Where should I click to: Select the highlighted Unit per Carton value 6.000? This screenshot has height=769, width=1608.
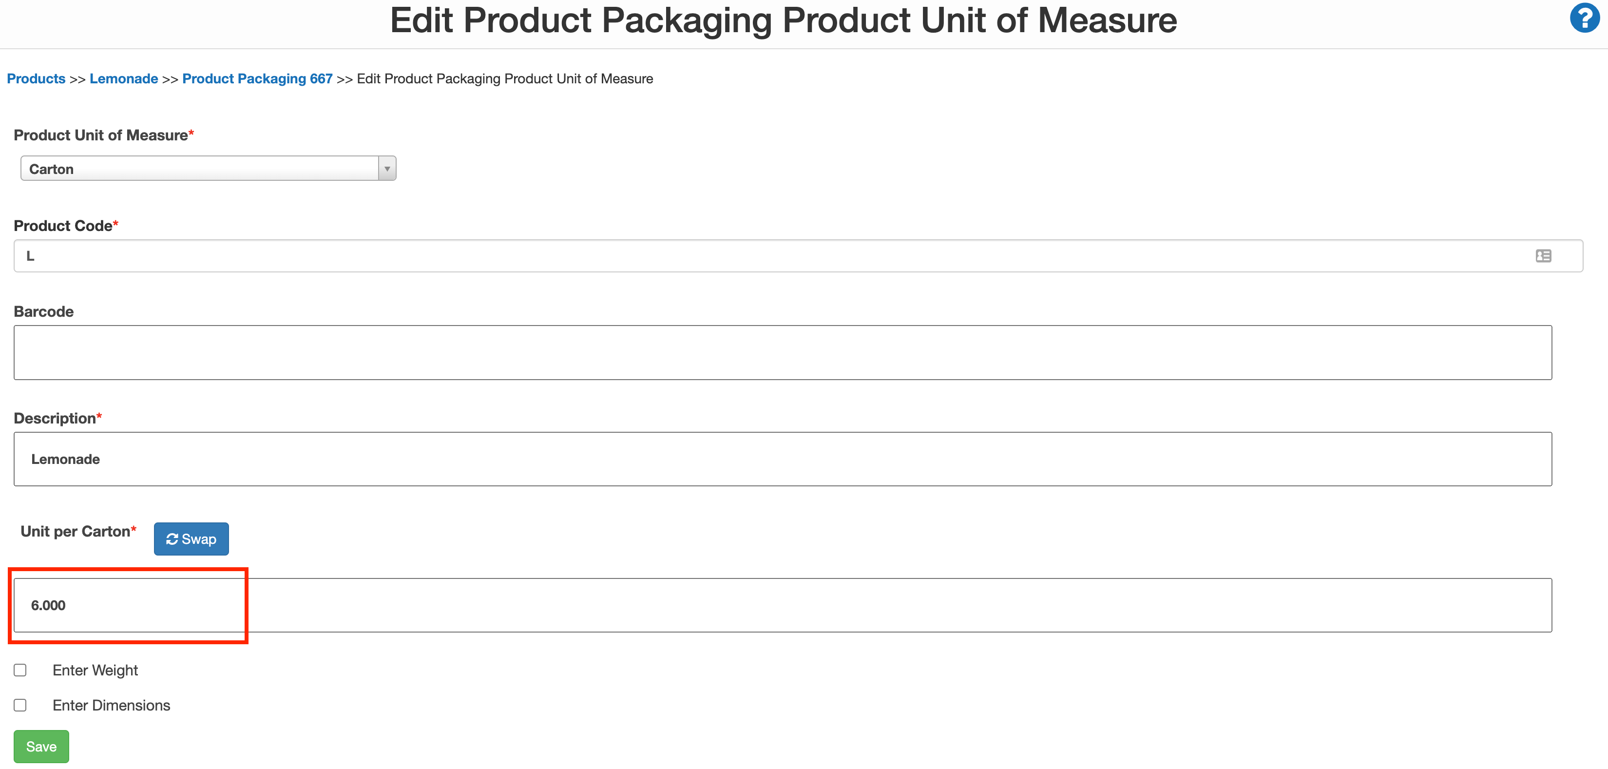click(x=125, y=605)
